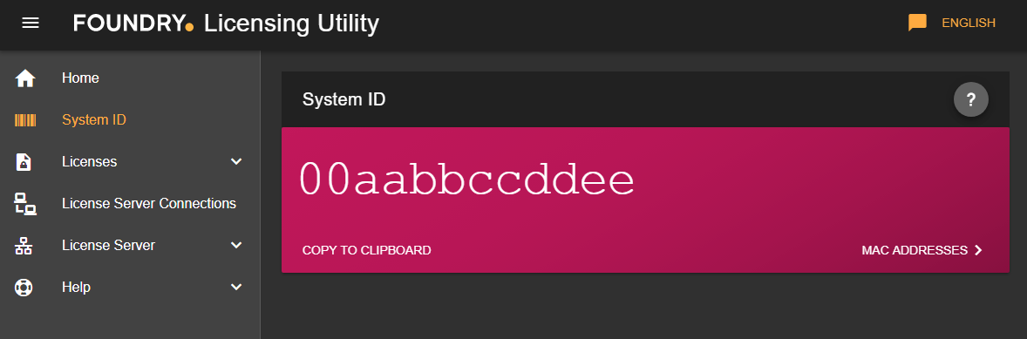Screen dimensions: 1027x339
Task: Click the License Server Connections computers icon
Action: (25, 204)
